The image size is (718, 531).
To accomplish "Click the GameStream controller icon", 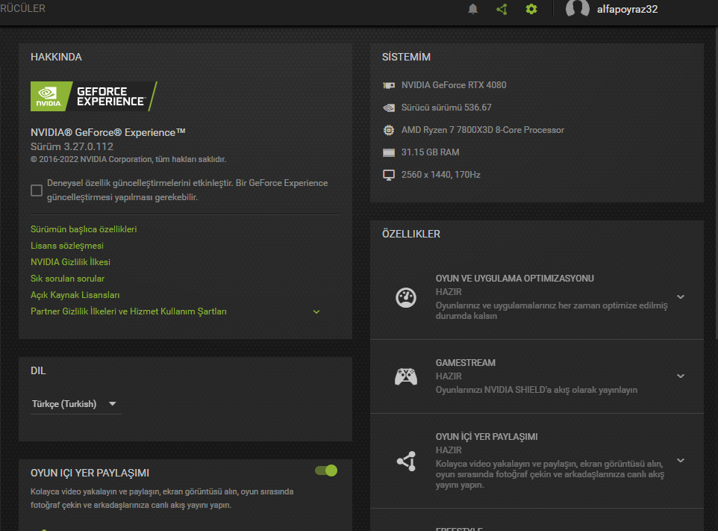I will (x=406, y=376).
